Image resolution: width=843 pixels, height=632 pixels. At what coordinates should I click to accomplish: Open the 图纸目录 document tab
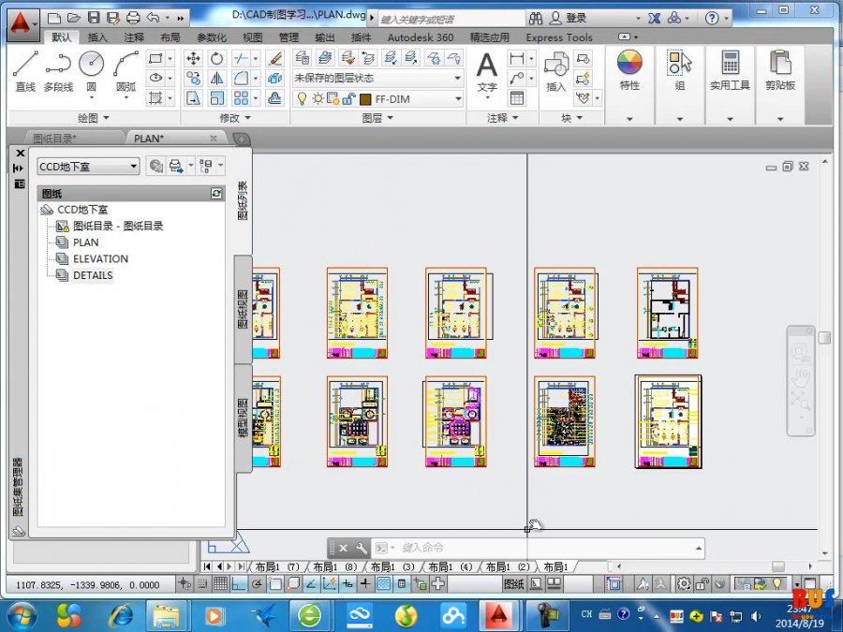(54, 139)
